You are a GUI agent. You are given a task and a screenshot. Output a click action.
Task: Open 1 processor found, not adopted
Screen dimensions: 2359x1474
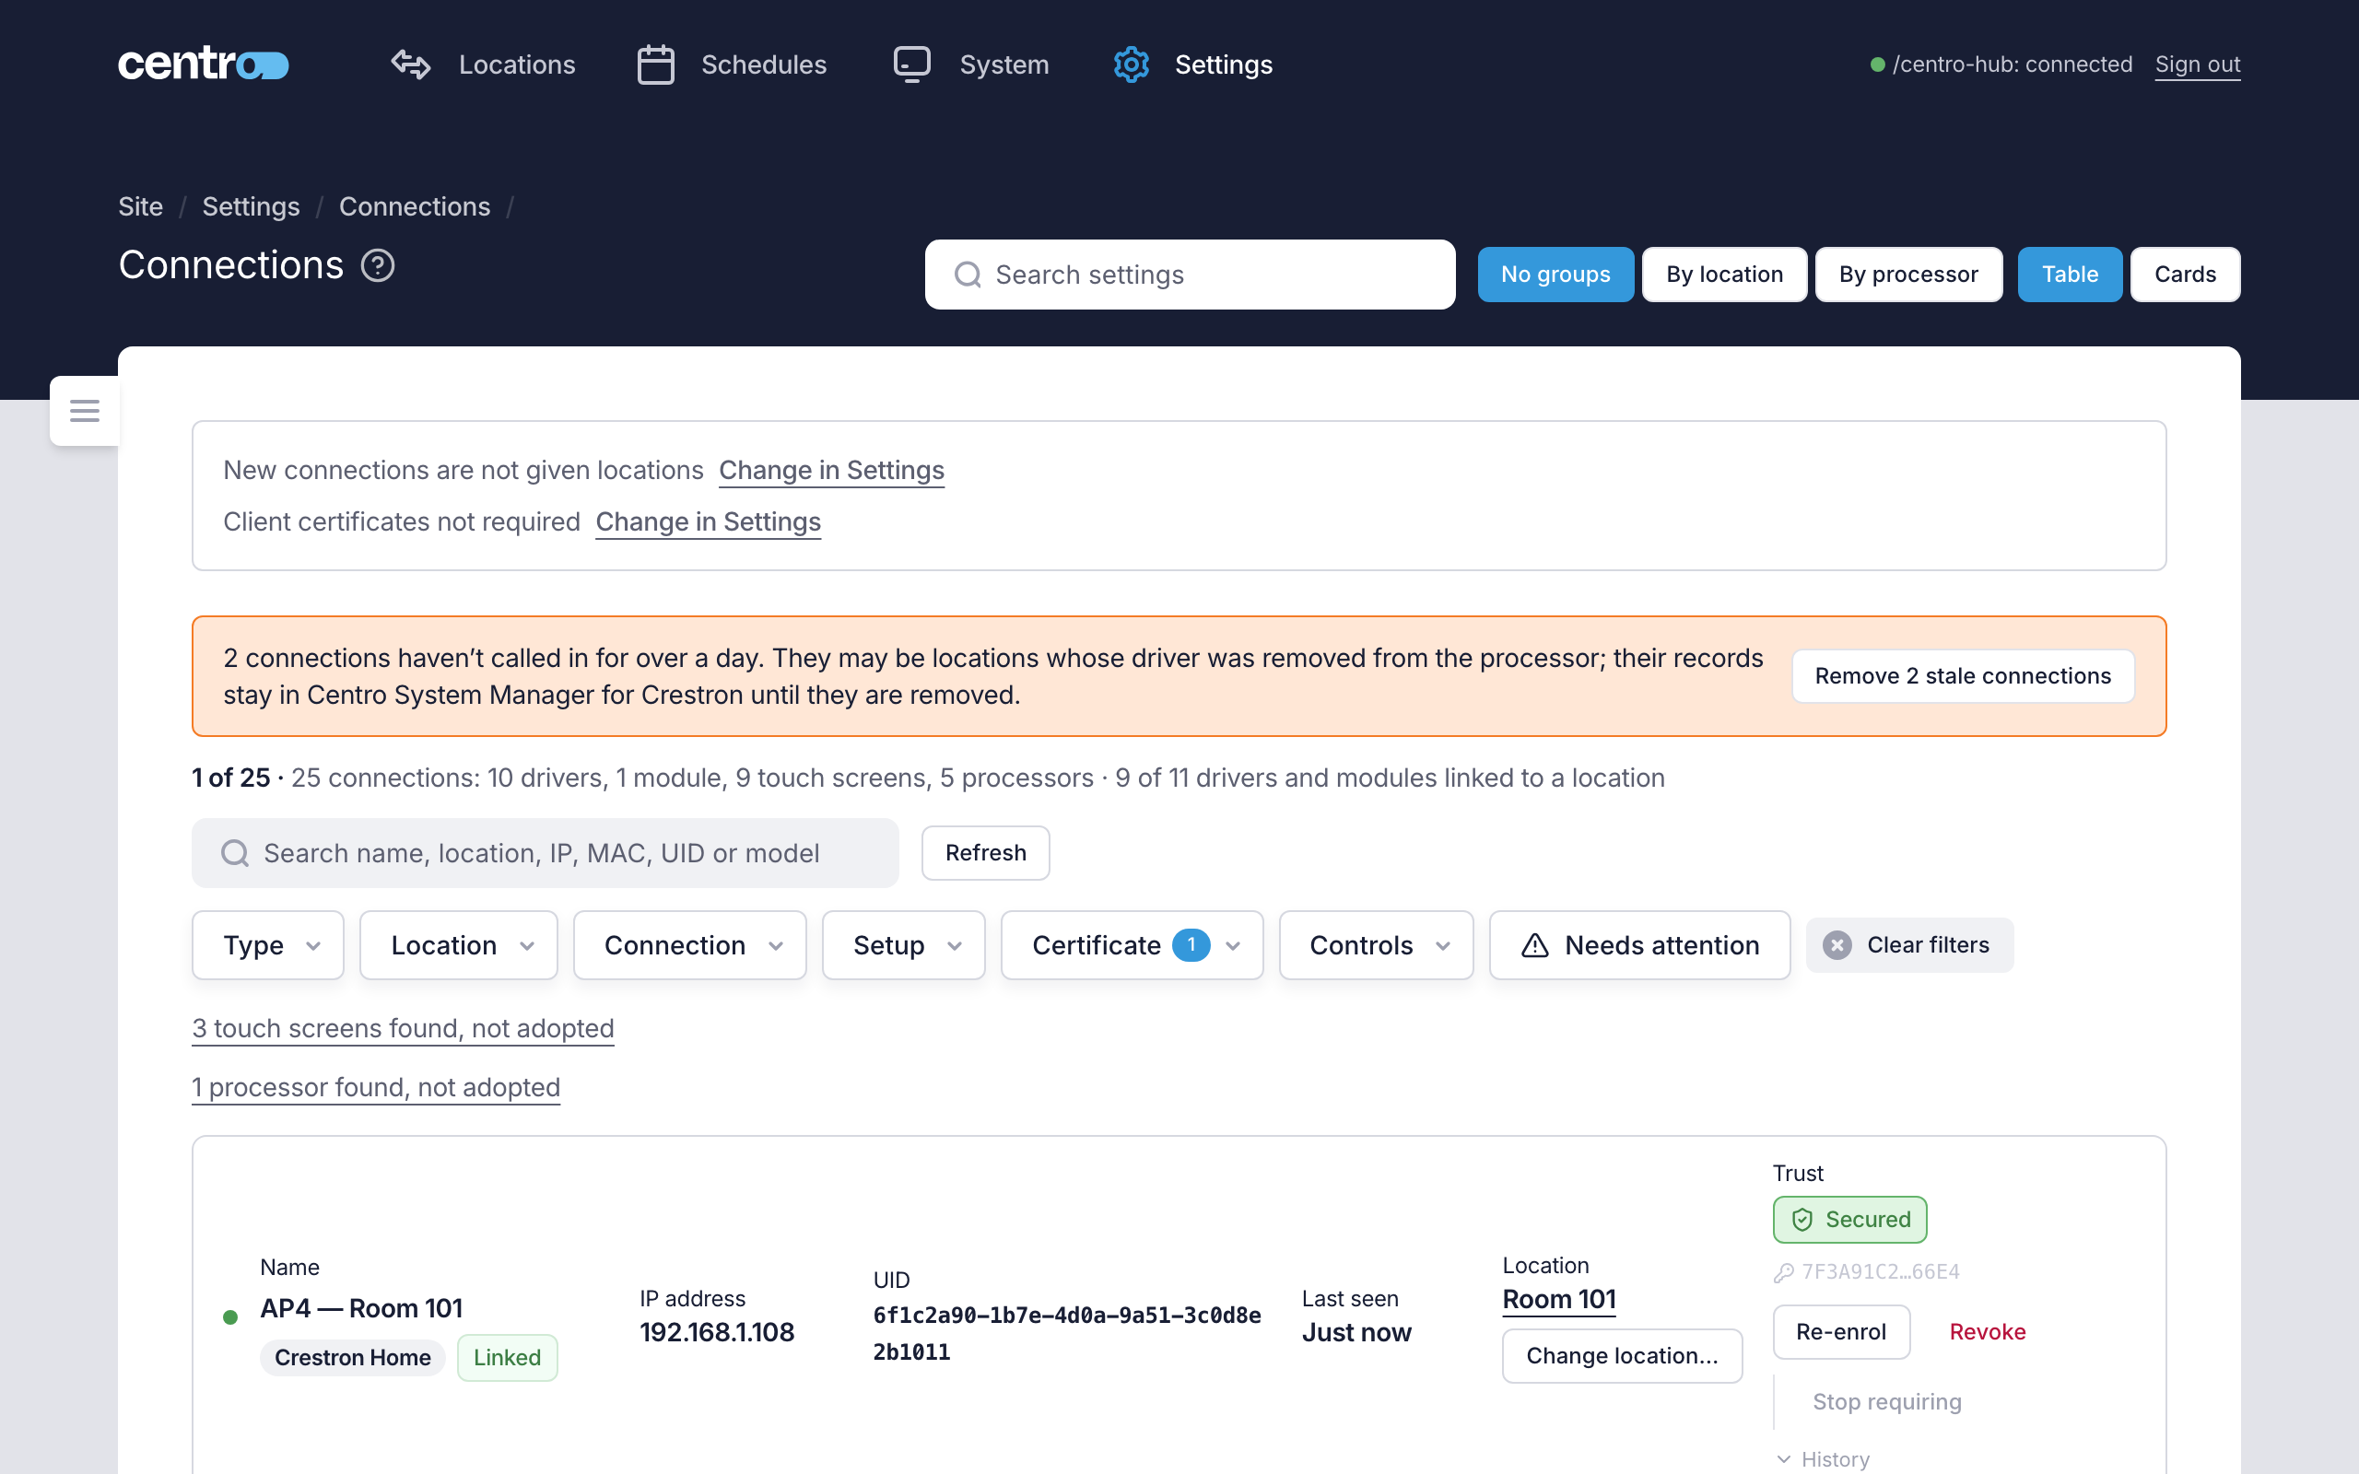[376, 1087]
